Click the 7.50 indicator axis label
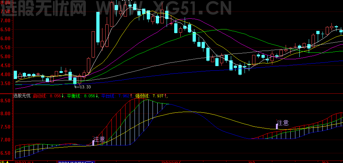This screenshot has width=343, height=163. [x=5, y=127]
